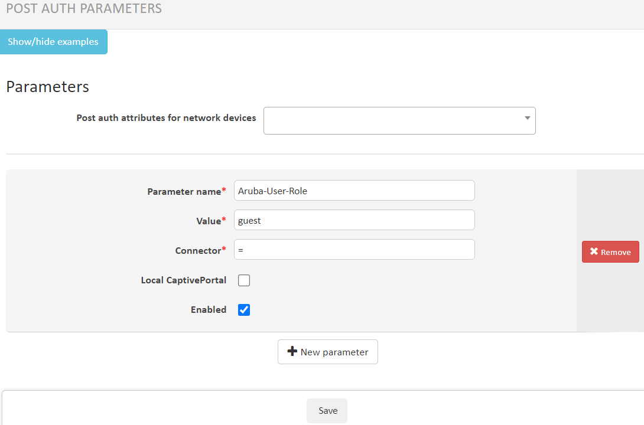Click the Local CaptivePortal label
This screenshot has width=644, height=425.
183,280
